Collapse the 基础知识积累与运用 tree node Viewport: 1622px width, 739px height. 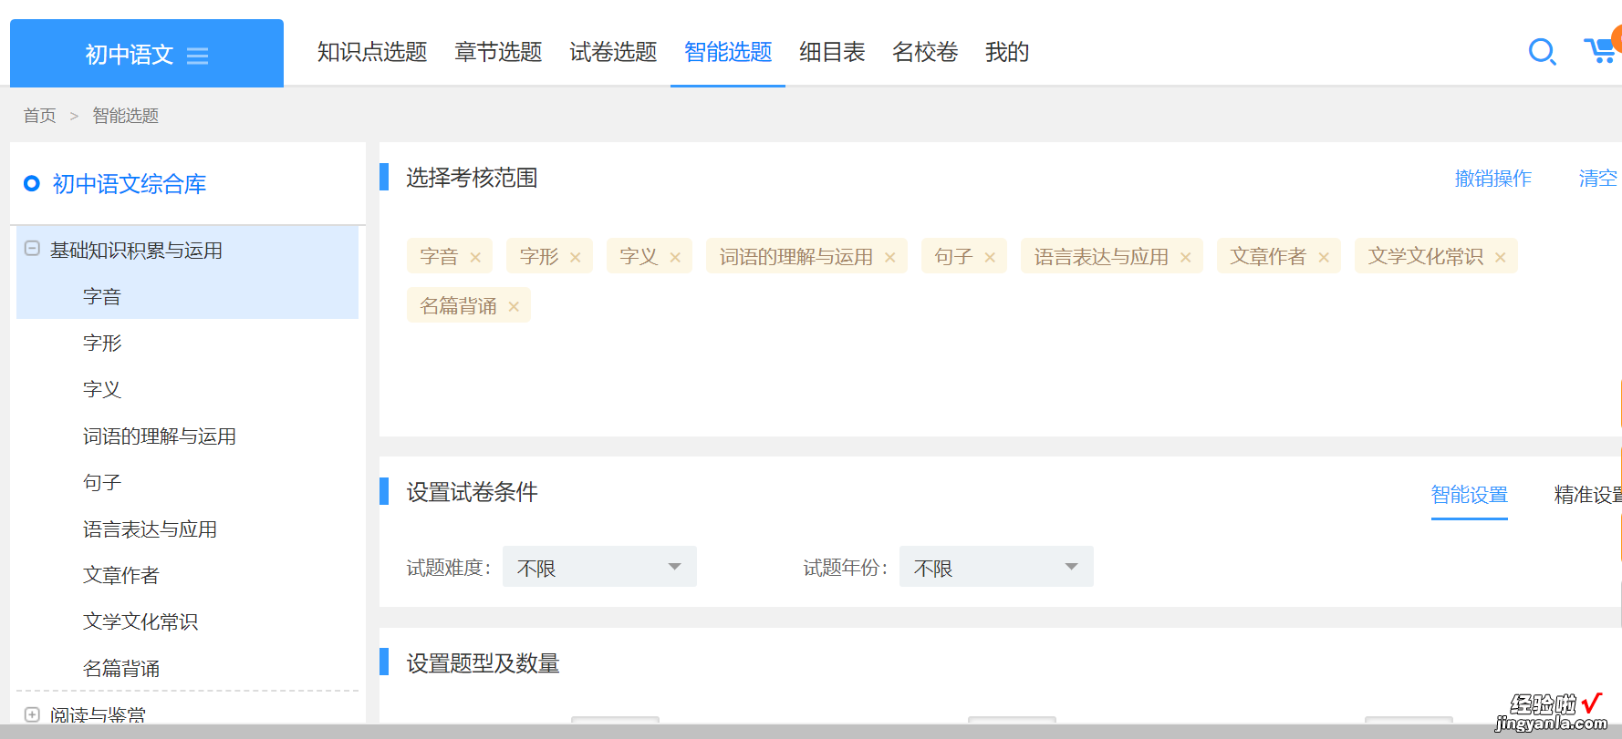32,249
